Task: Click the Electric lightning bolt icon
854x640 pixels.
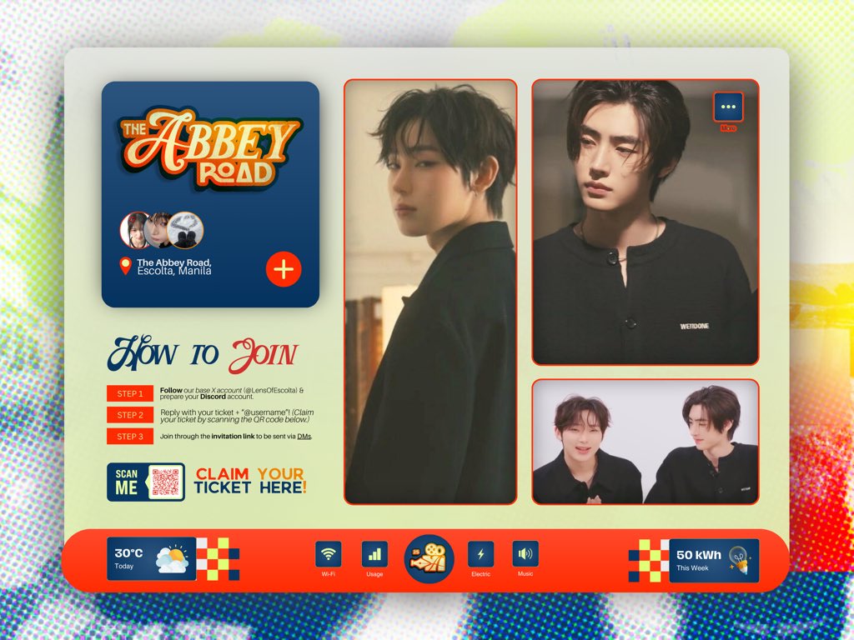Action: coord(481,554)
